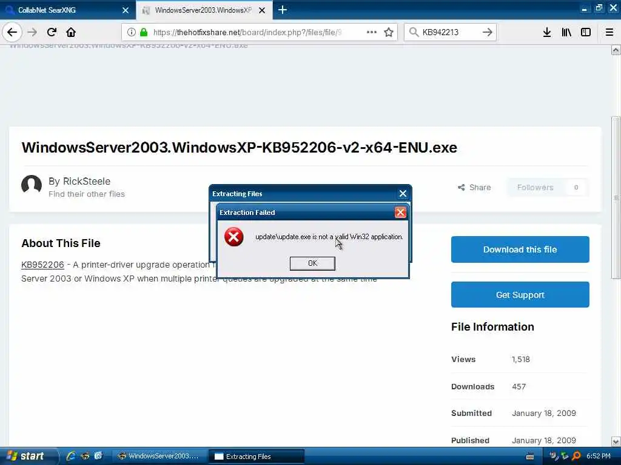This screenshot has width=621, height=465.
Task: Click the Download this file button
Action: coord(520,249)
